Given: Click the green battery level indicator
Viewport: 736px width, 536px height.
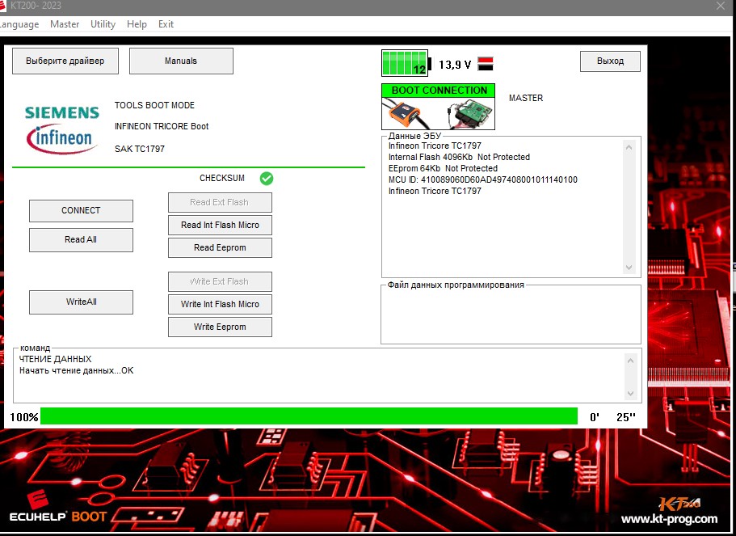Looking at the screenshot, I should pyautogui.click(x=405, y=63).
